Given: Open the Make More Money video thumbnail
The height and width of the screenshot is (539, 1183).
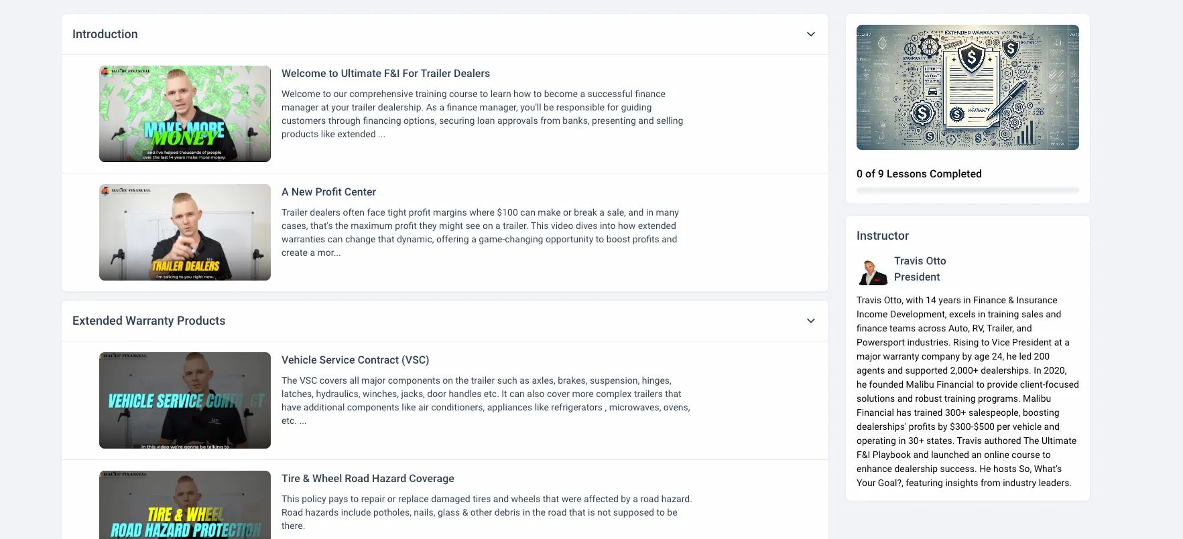Looking at the screenshot, I should [x=185, y=114].
